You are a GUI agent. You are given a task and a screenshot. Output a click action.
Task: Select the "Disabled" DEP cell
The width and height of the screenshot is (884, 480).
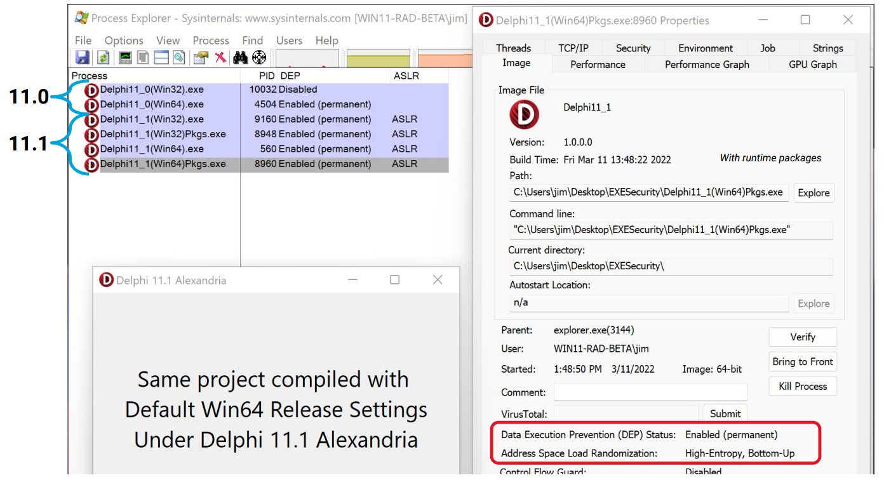pyautogui.click(x=298, y=90)
